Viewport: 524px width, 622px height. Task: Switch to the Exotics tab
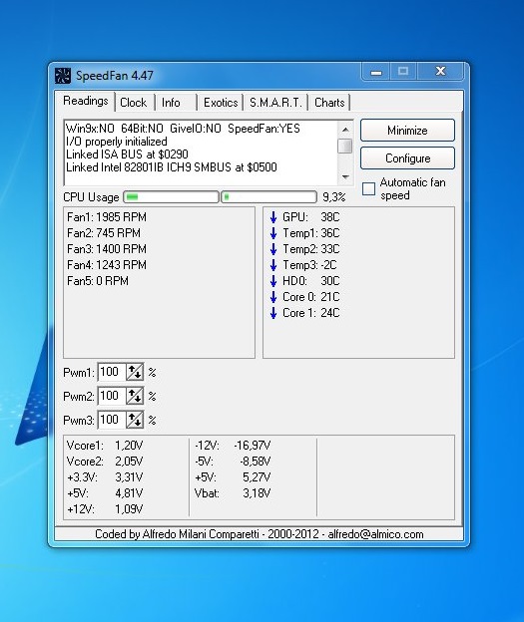coord(221,103)
